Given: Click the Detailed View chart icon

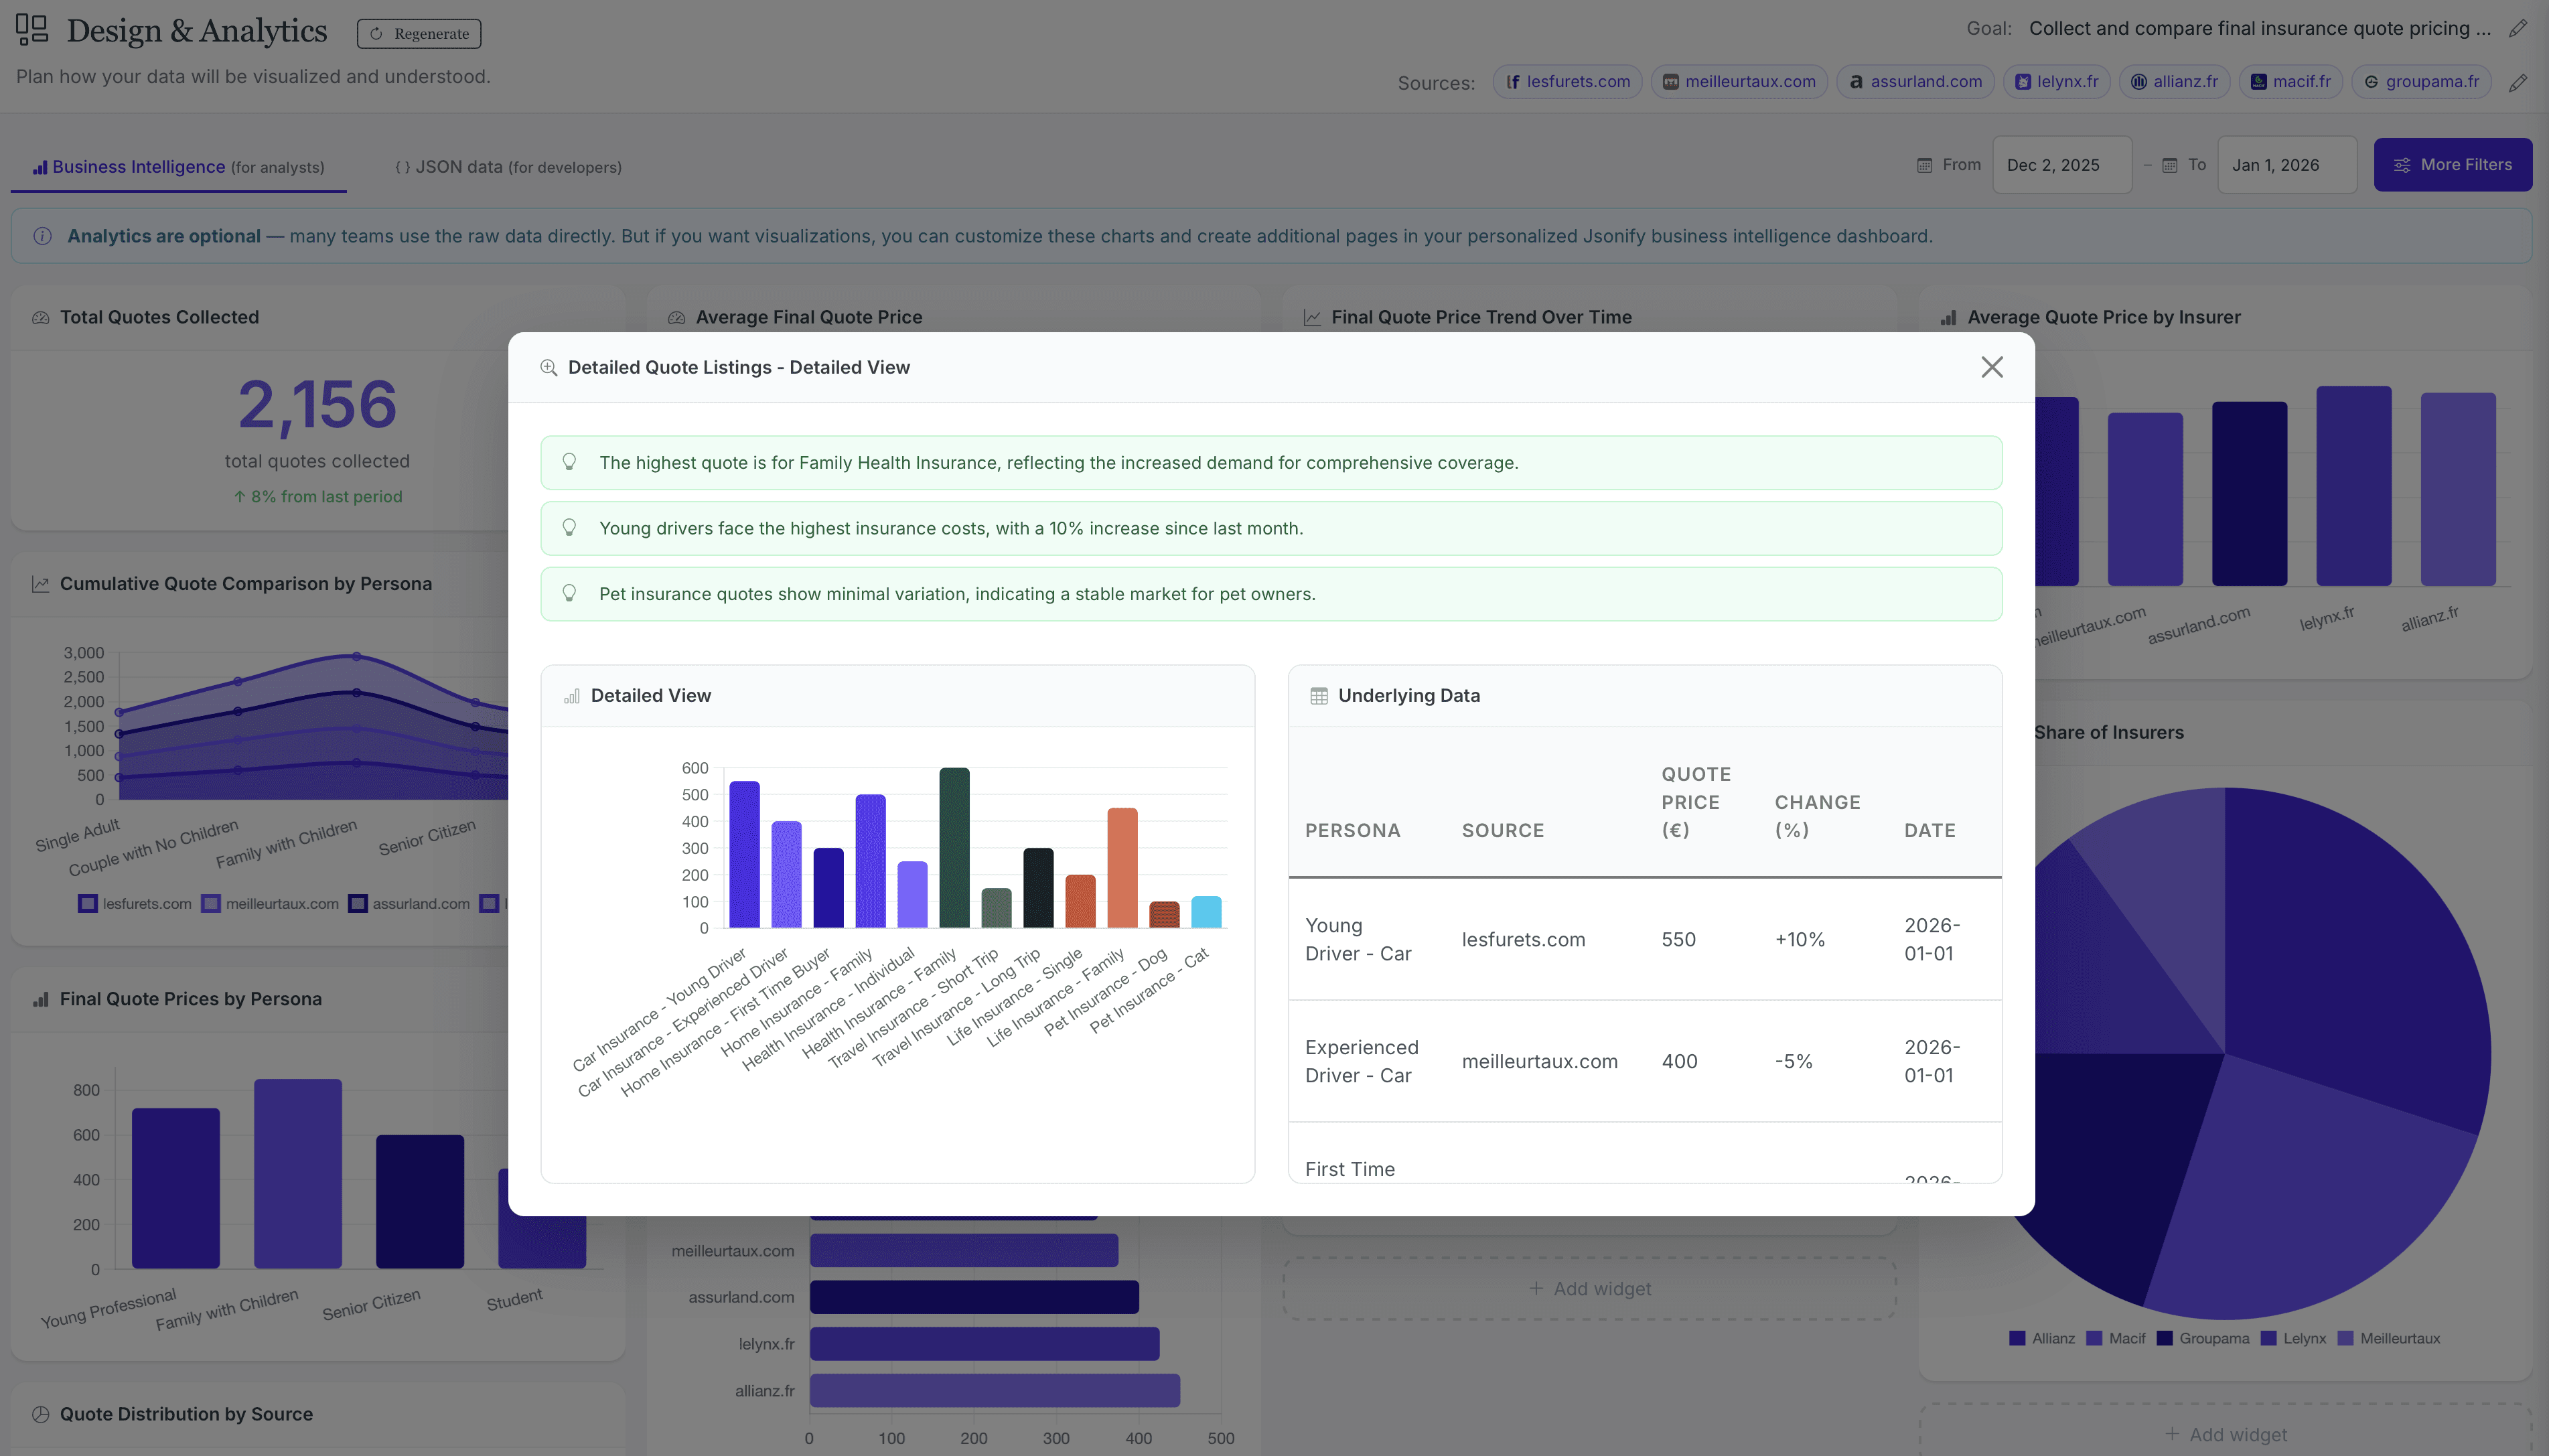Looking at the screenshot, I should [572, 696].
